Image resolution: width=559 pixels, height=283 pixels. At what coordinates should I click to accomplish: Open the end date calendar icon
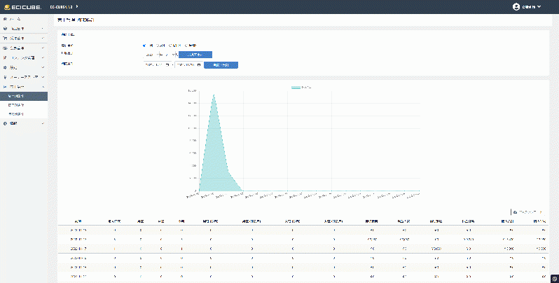click(199, 65)
